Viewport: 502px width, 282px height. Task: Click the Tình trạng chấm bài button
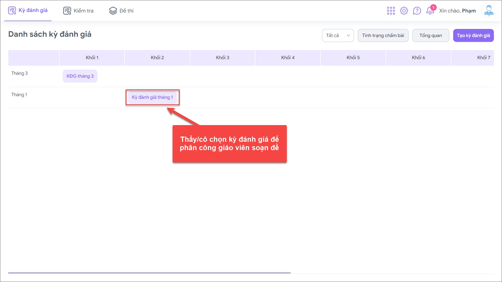[383, 35]
